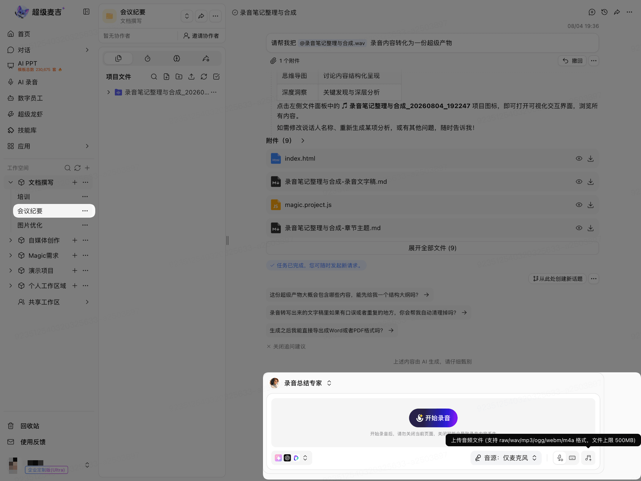Viewport: 641px width, 481px height.
Task: Collapse the left sidebar panel icon
Action: point(86,12)
